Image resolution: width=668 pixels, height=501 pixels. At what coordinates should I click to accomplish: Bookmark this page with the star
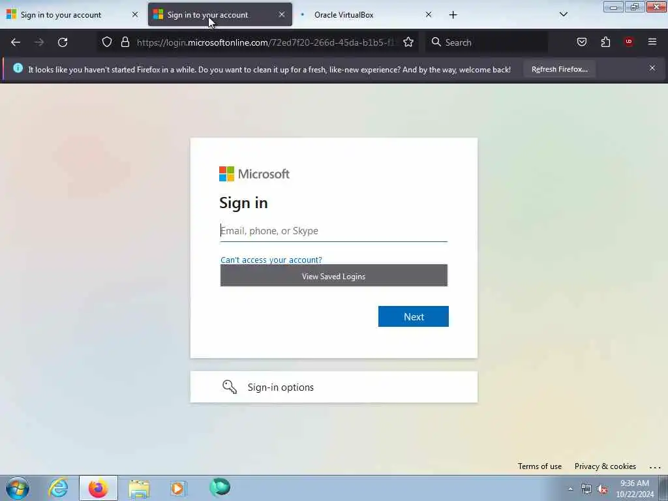click(x=408, y=42)
